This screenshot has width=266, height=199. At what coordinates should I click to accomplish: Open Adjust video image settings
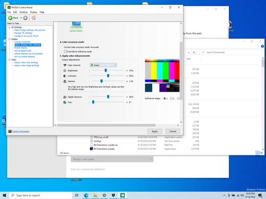(x=27, y=65)
